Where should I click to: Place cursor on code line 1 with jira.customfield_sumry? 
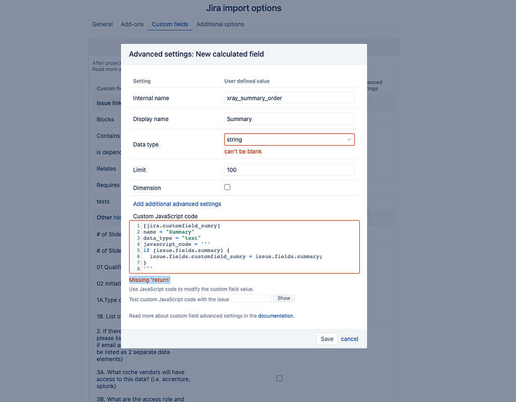pos(181,226)
